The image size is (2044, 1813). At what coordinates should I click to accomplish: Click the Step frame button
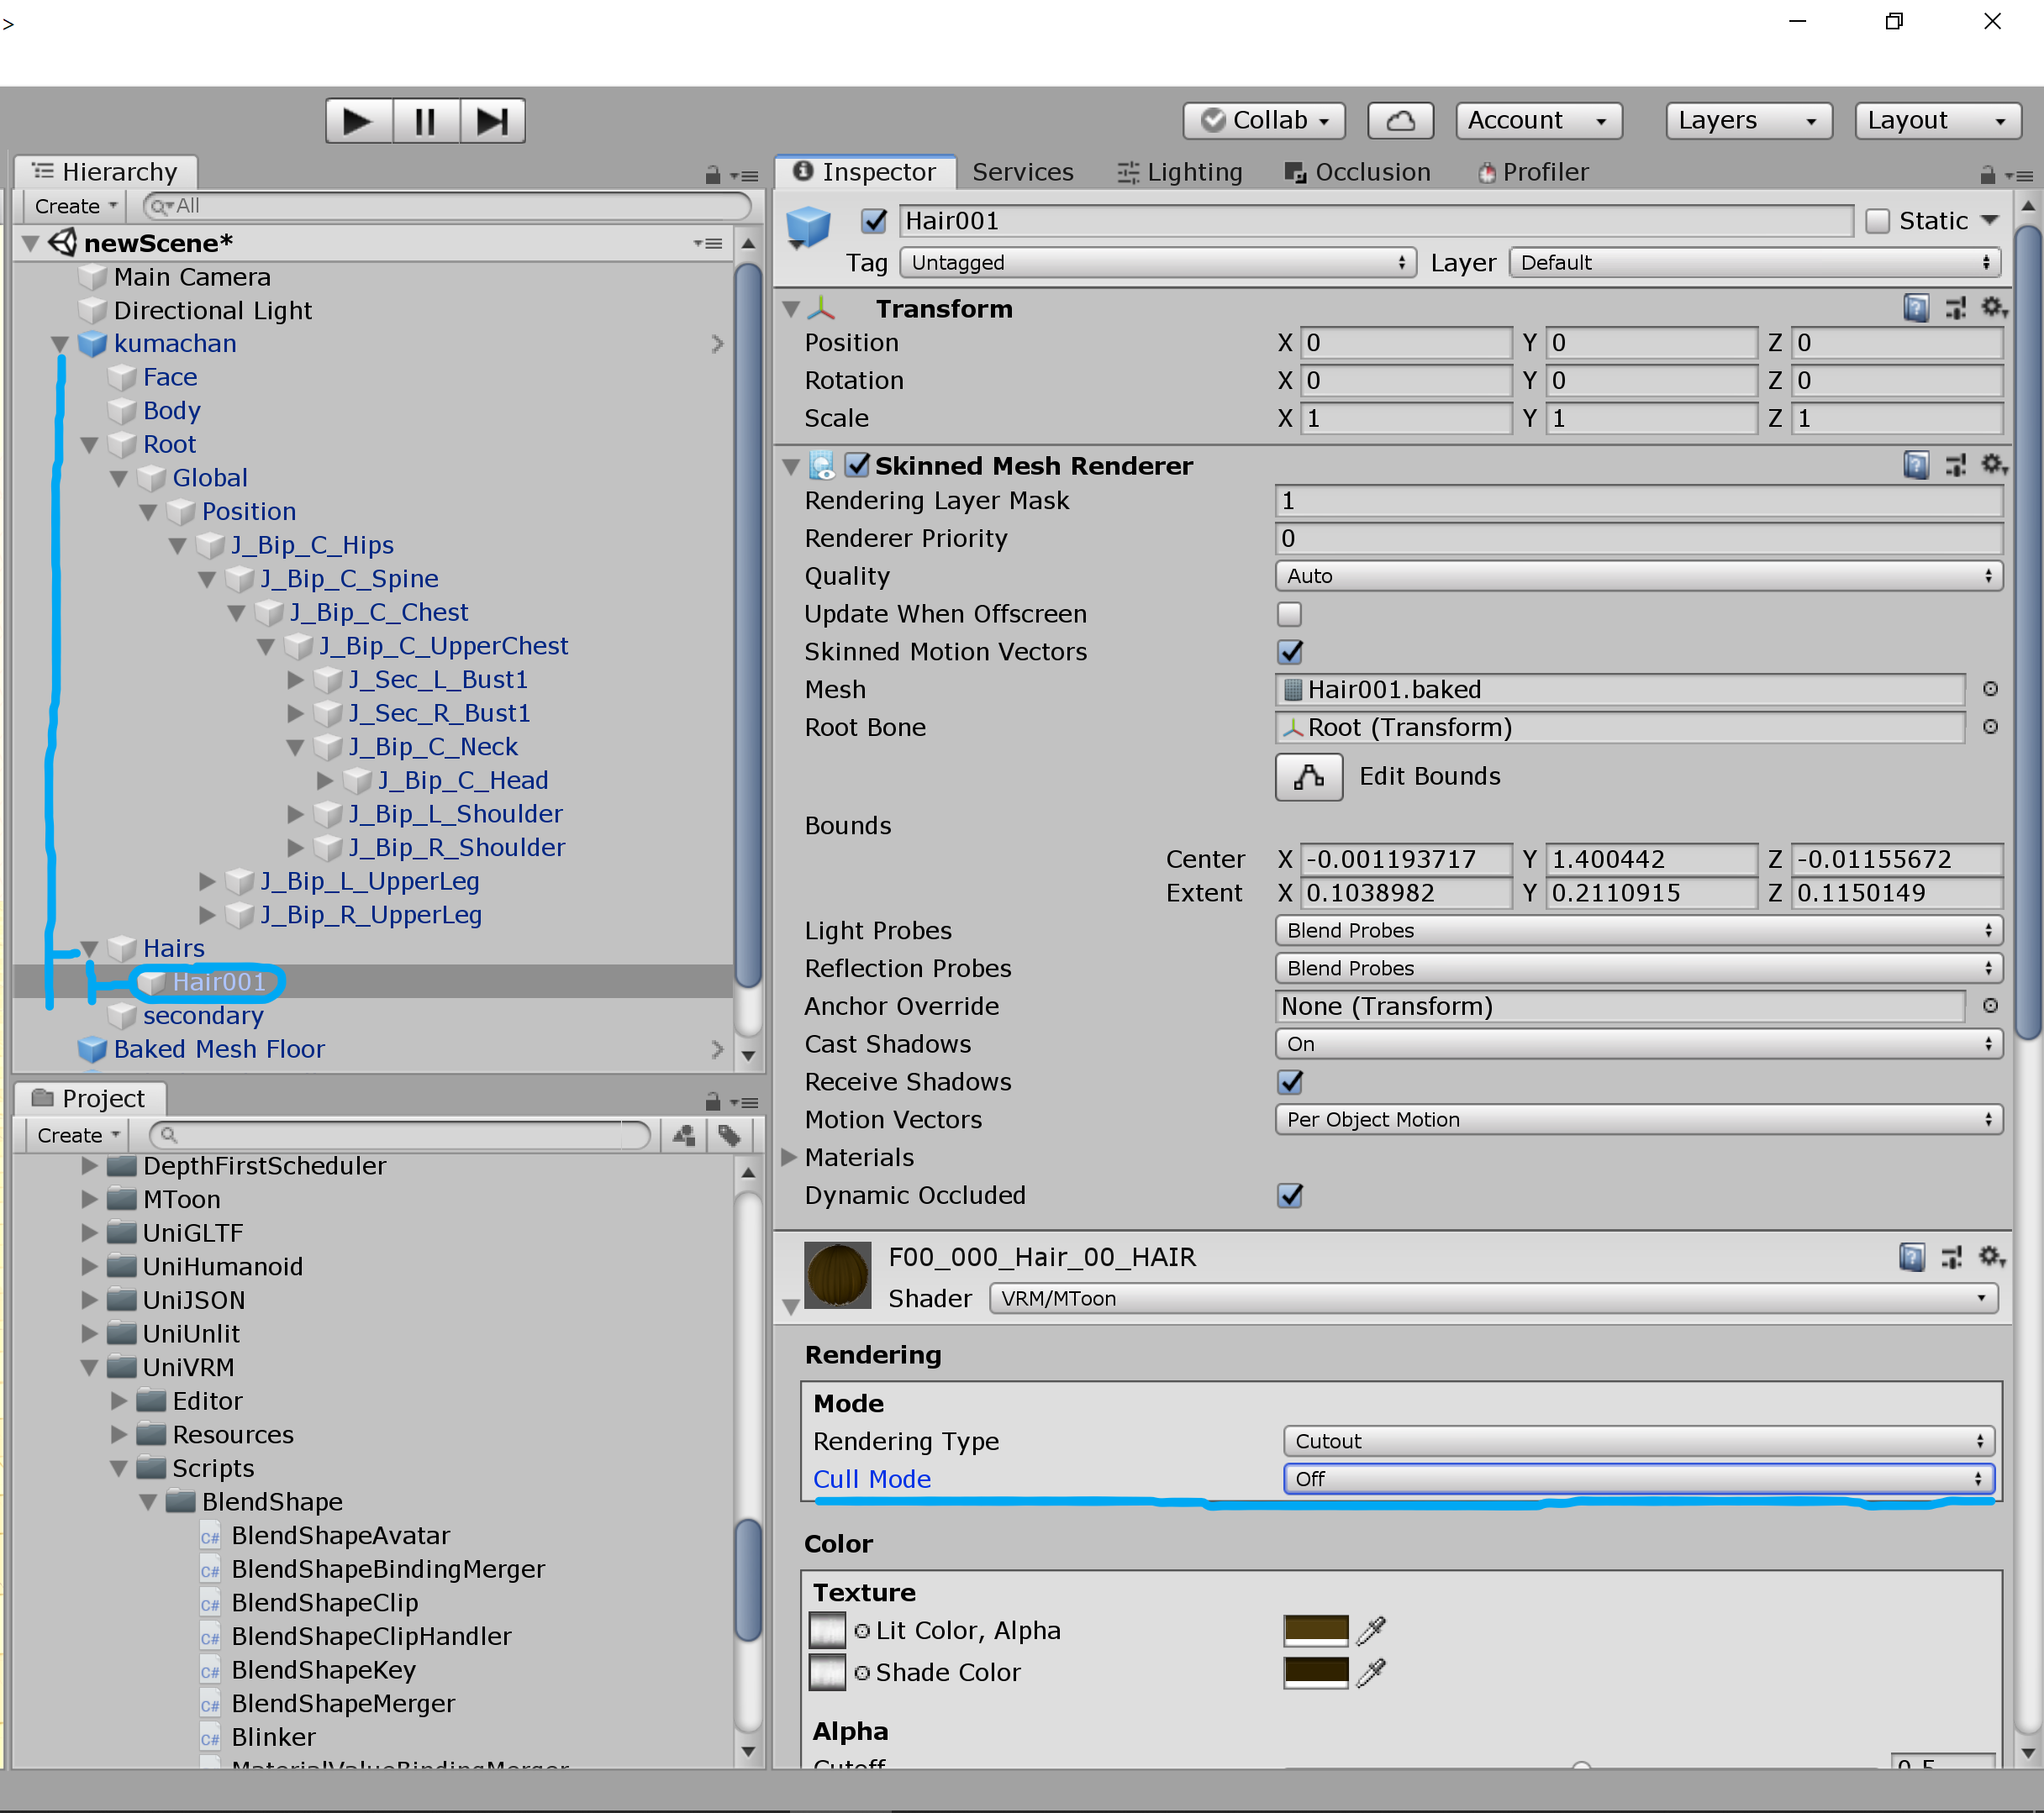492,121
